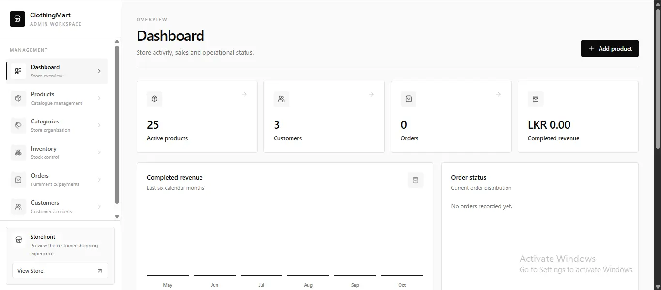
Task: Click the Customers people icon in sidebar
Action: (x=18, y=207)
